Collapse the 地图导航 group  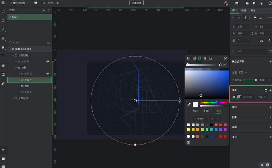13,55
